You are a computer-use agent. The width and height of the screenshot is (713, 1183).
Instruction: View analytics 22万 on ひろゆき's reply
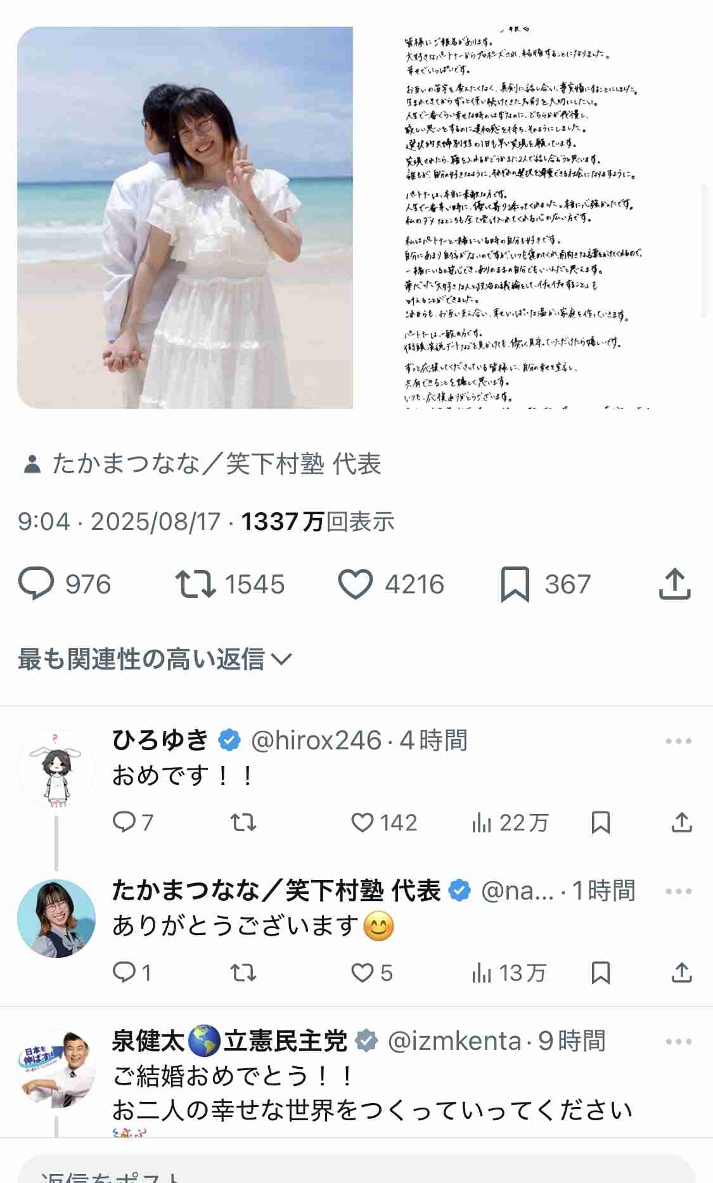510,822
